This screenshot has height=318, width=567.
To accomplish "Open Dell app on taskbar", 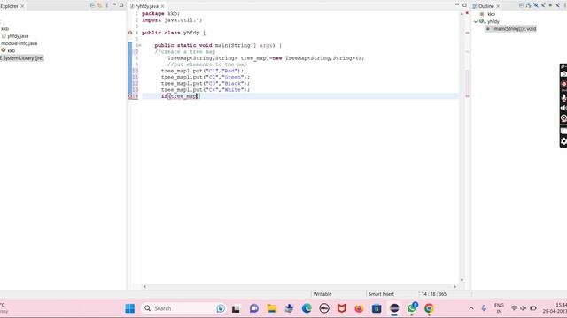I will (x=324, y=308).
